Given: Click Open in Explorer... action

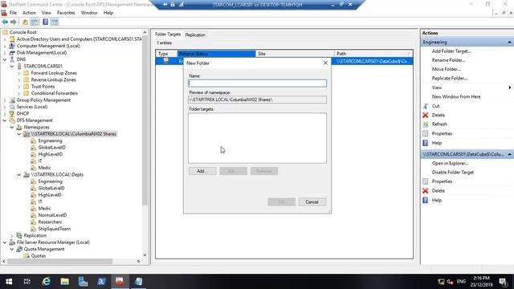Looking at the screenshot, I should click(450, 163).
